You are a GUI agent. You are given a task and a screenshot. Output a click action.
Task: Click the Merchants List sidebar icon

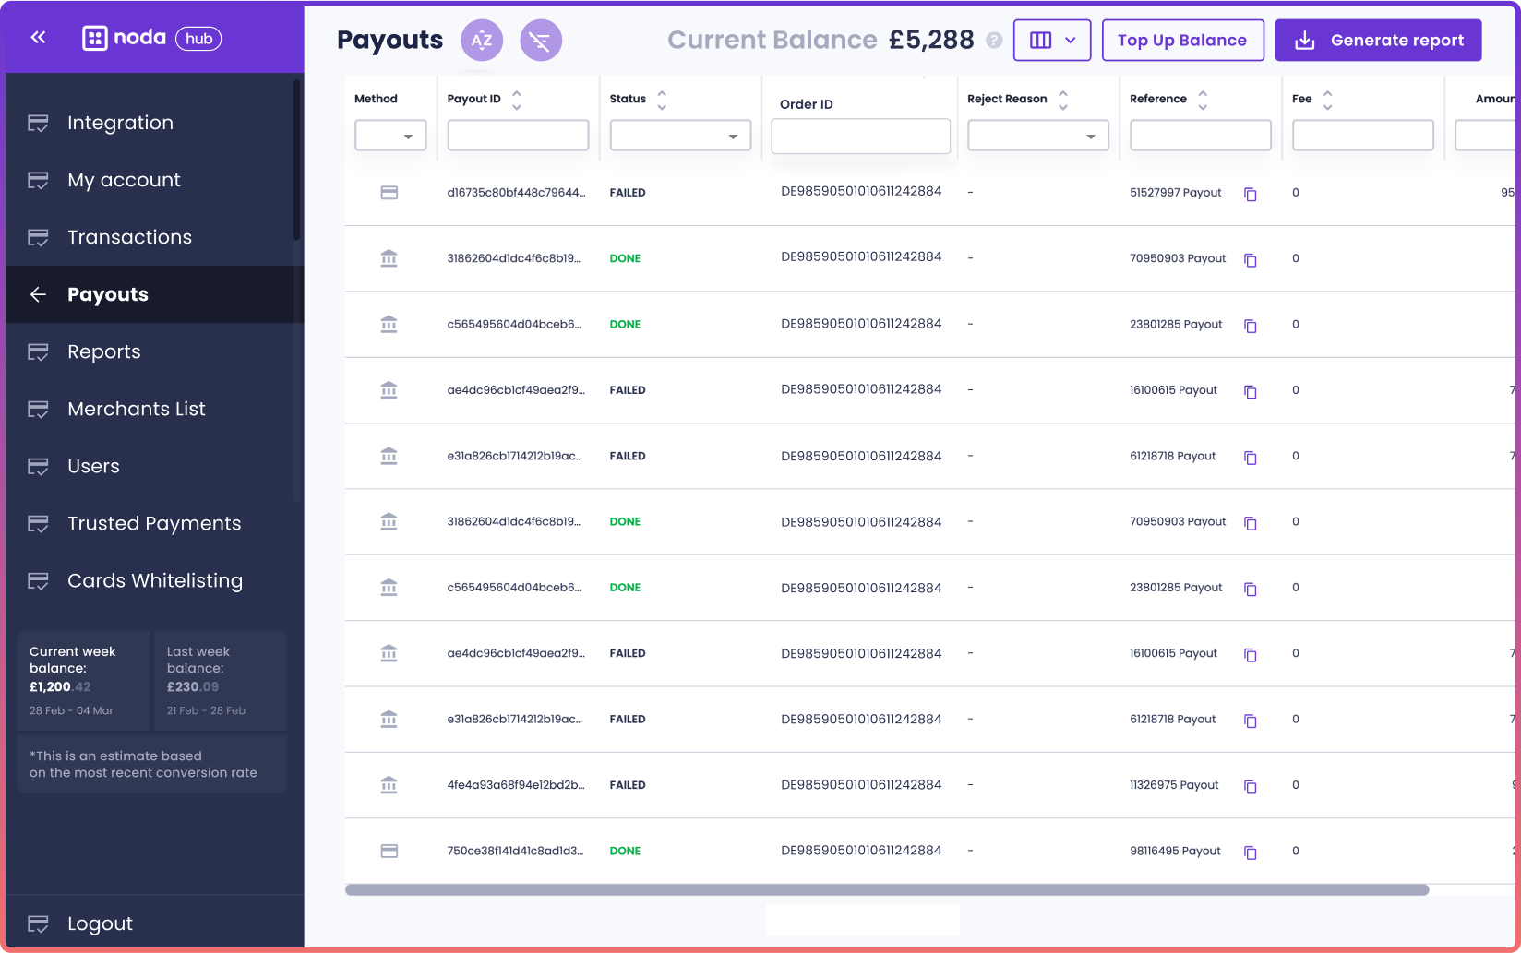point(38,409)
